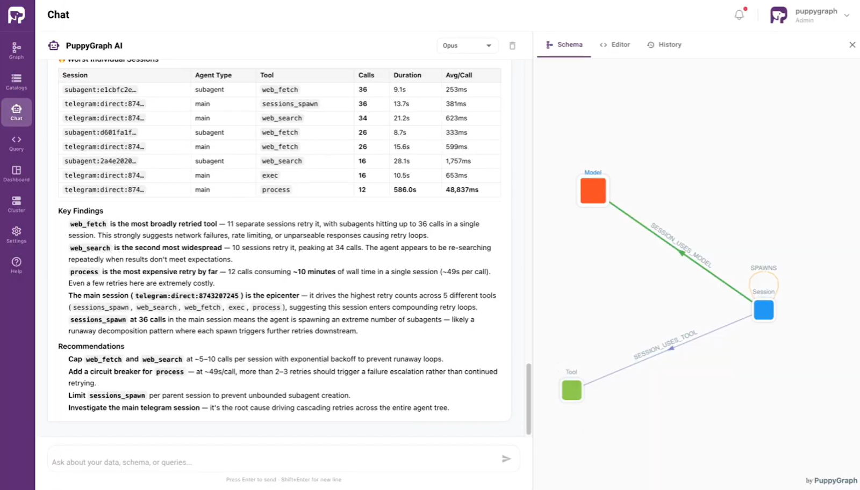The width and height of the screenshot is (860, 490).
Task: Open the Graph section in sidebar
Action: point(16,50)
